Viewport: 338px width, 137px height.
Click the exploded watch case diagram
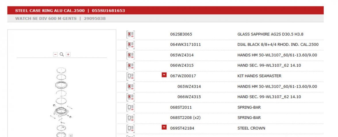tap(62, 102)
